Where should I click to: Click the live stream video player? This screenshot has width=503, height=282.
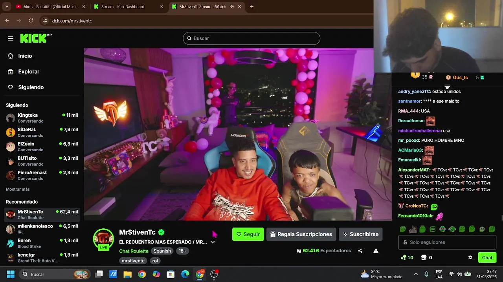pyautogui.click(x=238, y=134)
